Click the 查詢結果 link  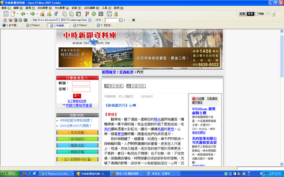tap(126, 72)
